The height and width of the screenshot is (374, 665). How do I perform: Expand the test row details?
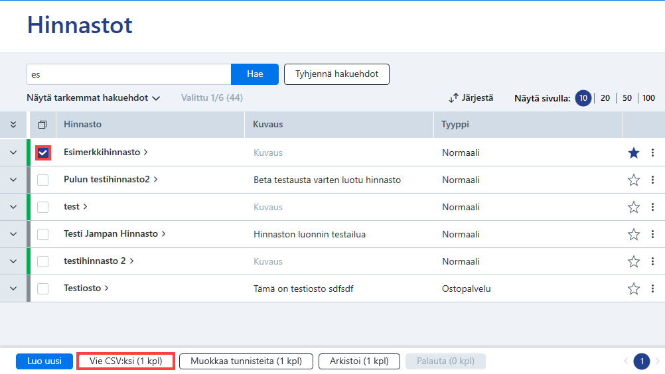pyautogui.click(x=13, y=207)
